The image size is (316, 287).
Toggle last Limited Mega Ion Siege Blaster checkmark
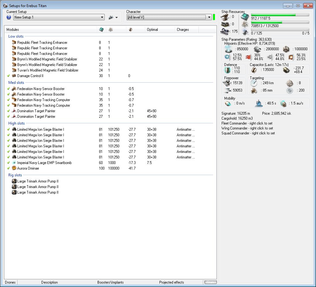click(8, 157)
